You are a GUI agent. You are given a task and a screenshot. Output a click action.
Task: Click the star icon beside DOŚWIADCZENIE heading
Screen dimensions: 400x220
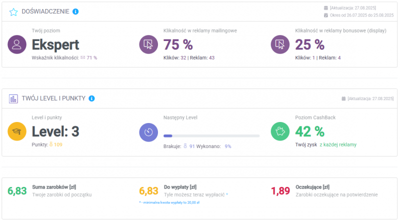pos(13,11)
